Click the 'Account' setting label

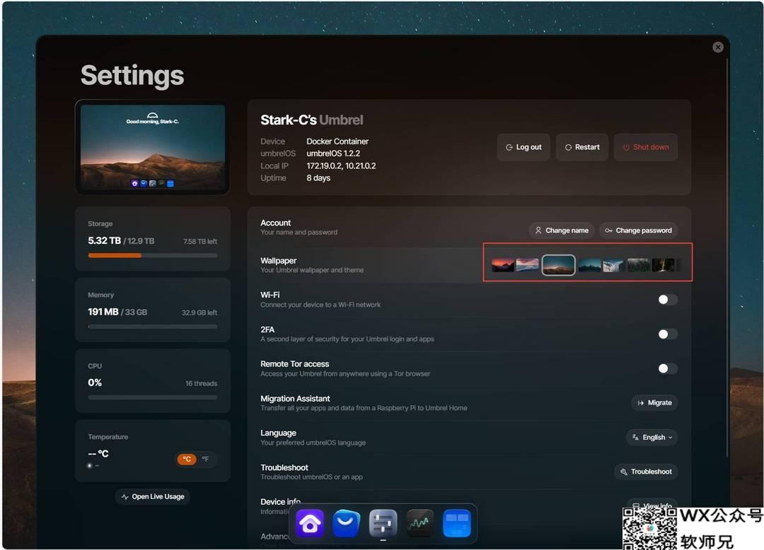(x=275, y=223)
